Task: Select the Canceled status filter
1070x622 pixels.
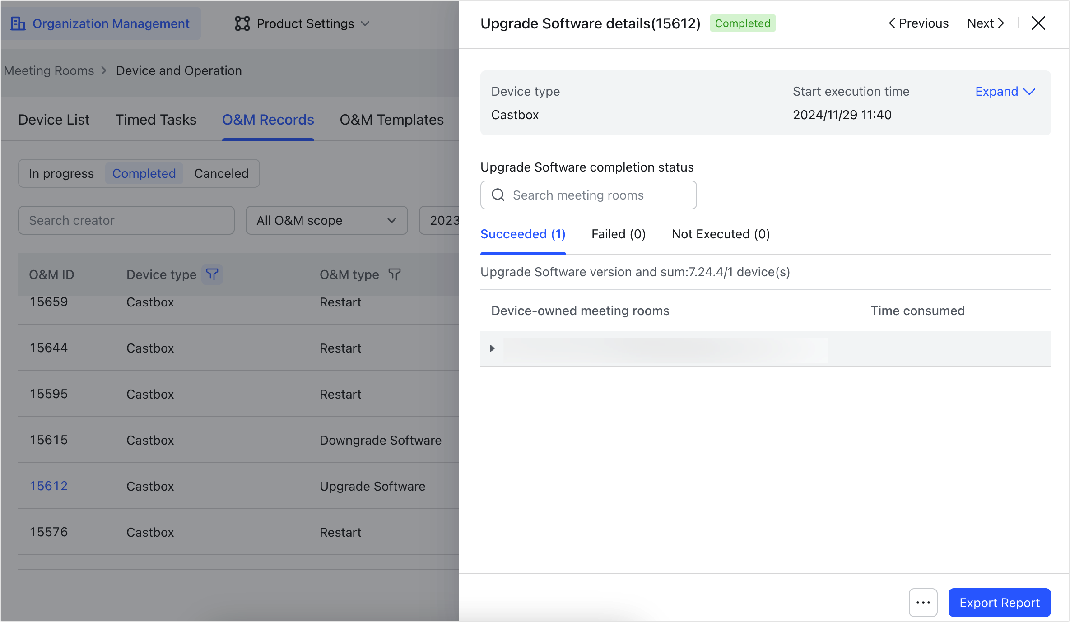Action: click(x=221, y=173)
